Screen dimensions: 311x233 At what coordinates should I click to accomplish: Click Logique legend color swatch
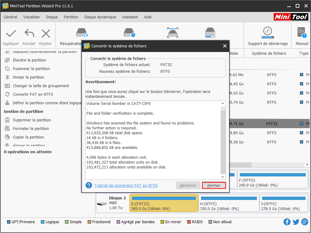(x=42, y=222)
